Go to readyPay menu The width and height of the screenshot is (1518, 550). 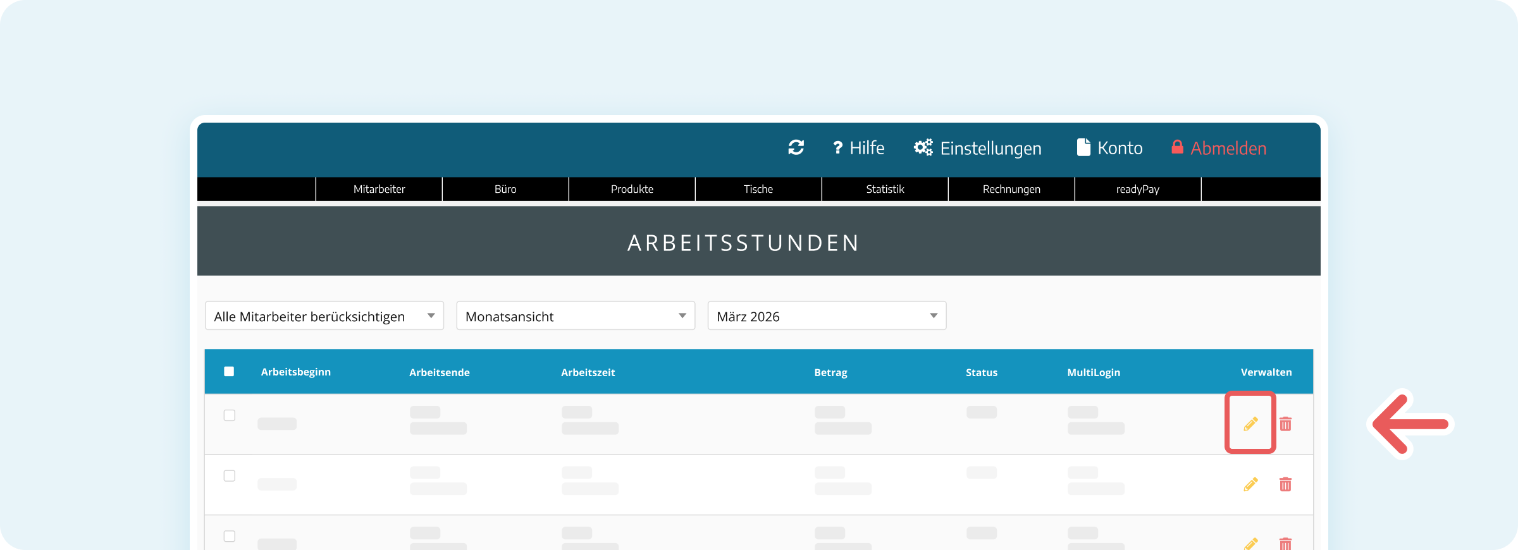click(1138, 189)
